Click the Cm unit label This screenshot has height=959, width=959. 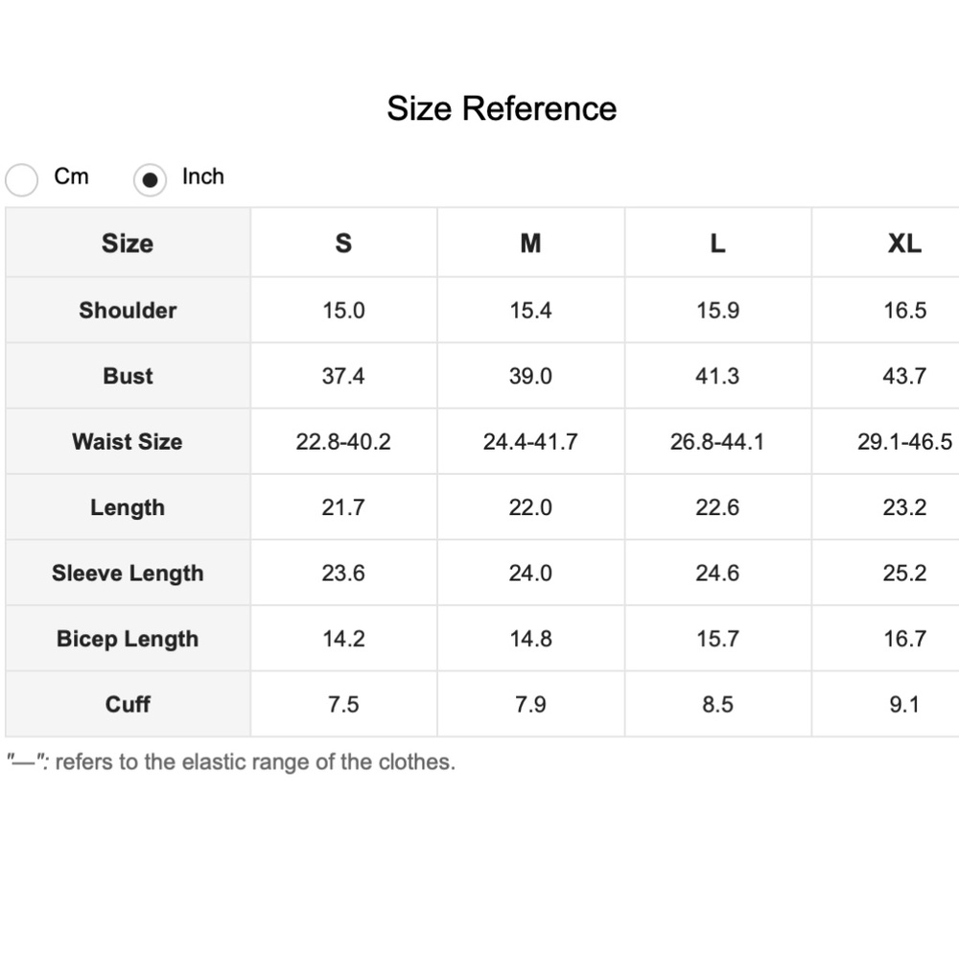click(72, 176)
